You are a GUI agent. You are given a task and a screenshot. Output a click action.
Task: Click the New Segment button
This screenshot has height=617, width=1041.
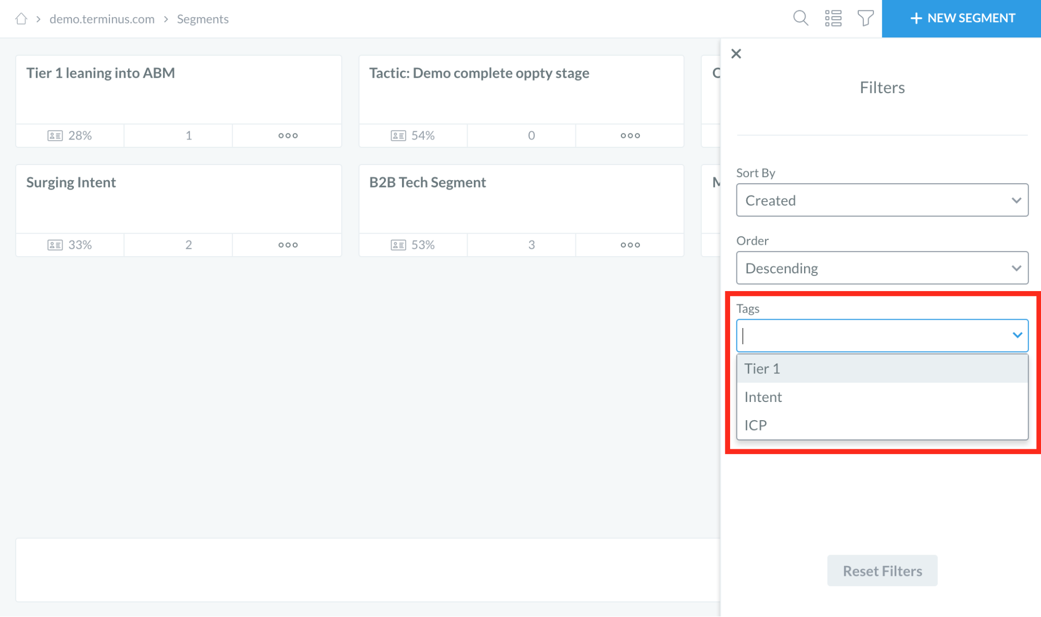pos(961,18)
